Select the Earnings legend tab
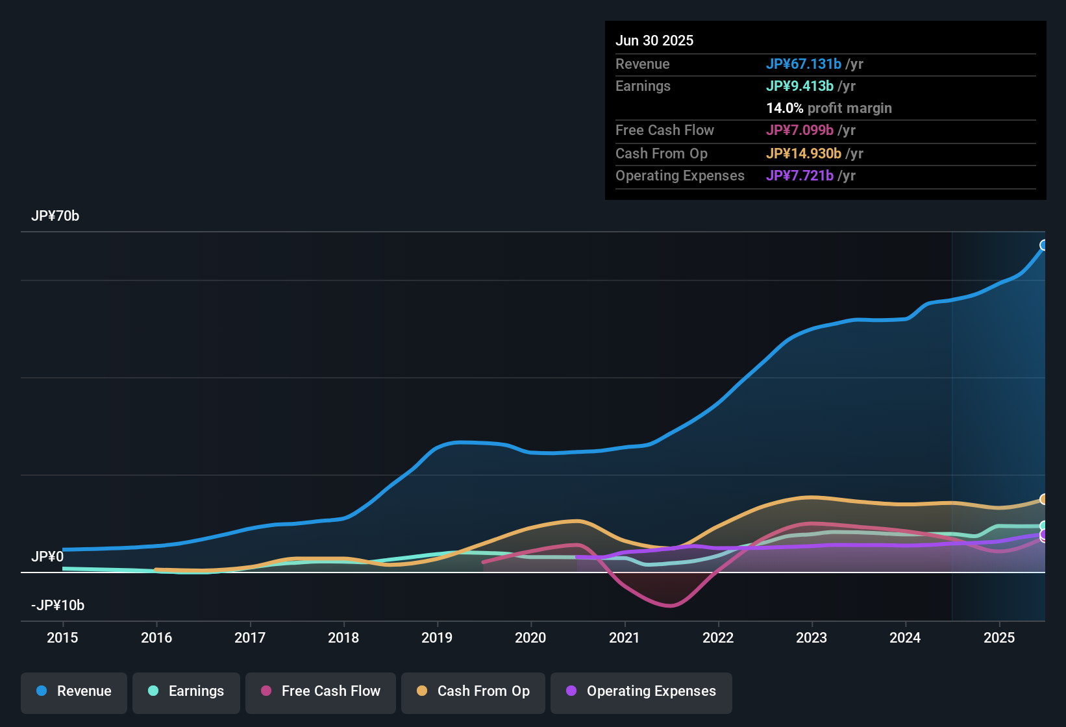 [x=186, y=691]
